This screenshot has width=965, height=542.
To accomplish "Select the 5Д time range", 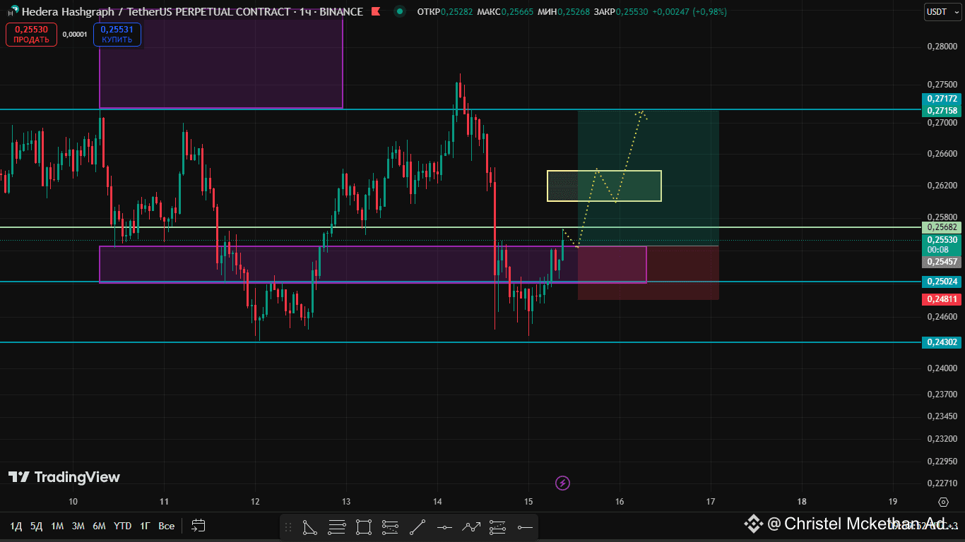I will pos(36,526).
